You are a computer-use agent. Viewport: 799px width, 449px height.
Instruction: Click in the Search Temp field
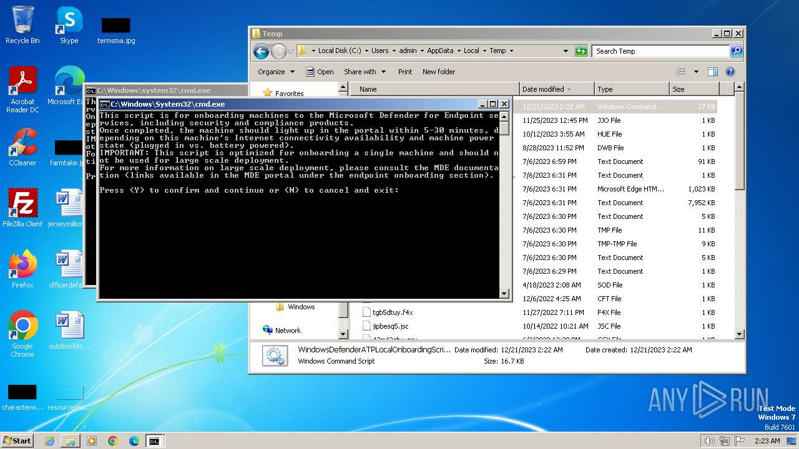pos(660,51)
